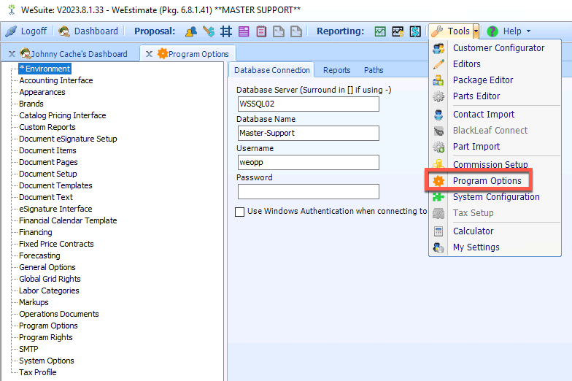Choose Customer Configurator from Tools menu
Screen dimensions: 572x381
pos(495,48)
